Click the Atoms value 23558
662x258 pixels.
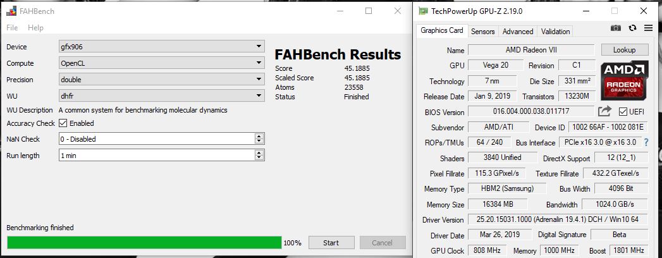[x=354, y=87]
